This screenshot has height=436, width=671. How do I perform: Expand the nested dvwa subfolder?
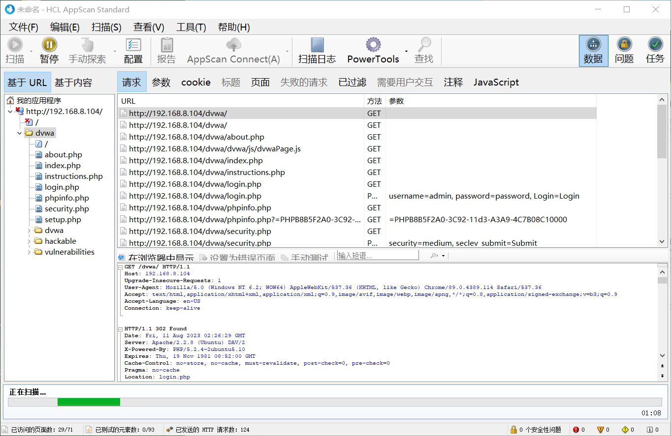(x=29, y=231)
